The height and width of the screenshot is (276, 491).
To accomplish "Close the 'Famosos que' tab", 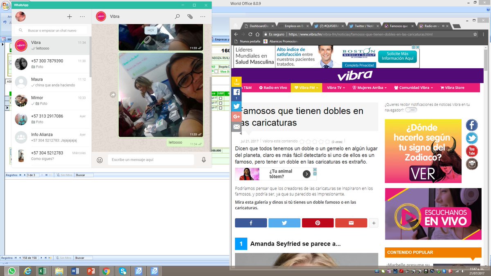I will point(412,26).
